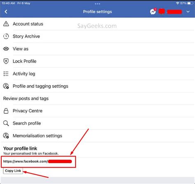Open Lock Profile

point(97,61)
